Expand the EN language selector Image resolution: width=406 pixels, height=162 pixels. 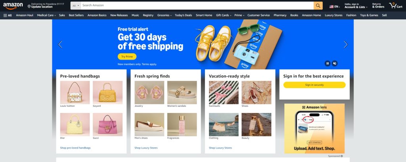[335, 6]
